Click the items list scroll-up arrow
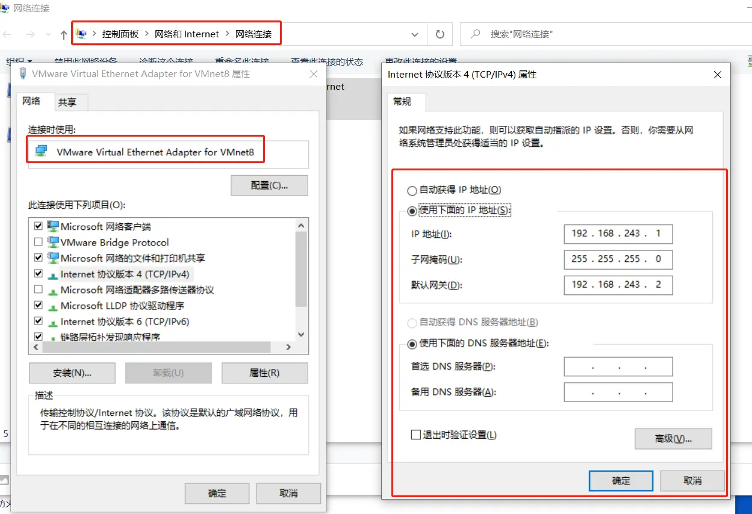 (x=302, y=225)
